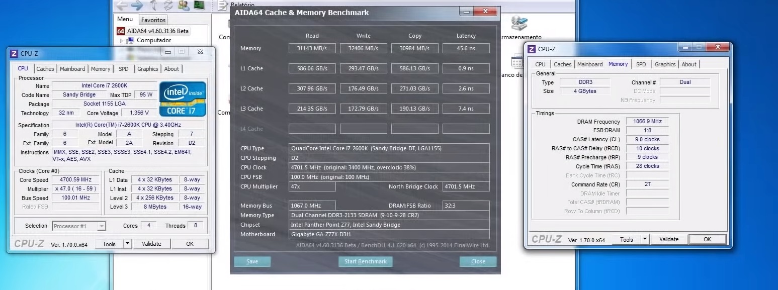
Task: Open Mainboard tab in left CPU-Z window
Action: pyautogui.click(x=72, y=69)
